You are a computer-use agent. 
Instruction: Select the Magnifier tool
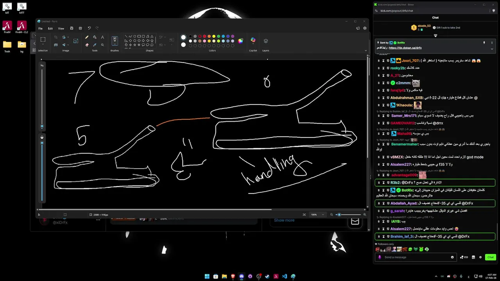pos(102,44)
